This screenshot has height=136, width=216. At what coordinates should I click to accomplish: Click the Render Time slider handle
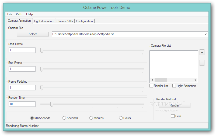52,104
